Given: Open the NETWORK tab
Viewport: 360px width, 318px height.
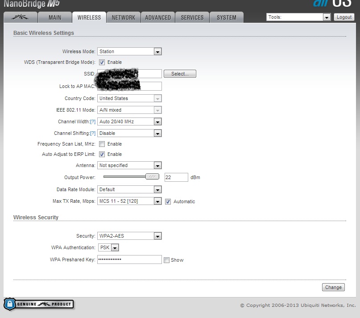Looking at the screenshot, I should click(124, 17).
